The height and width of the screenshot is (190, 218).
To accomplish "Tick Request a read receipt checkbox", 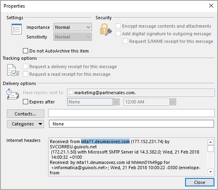I will [25, 74].
